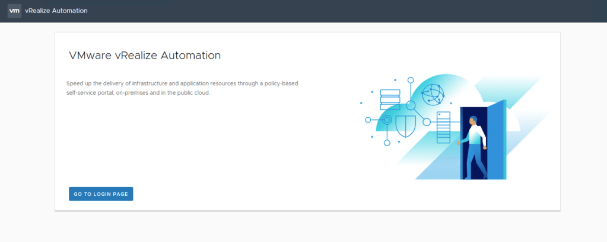
Task: Click the concentric circle target node icon
Action: click(387, 120)
